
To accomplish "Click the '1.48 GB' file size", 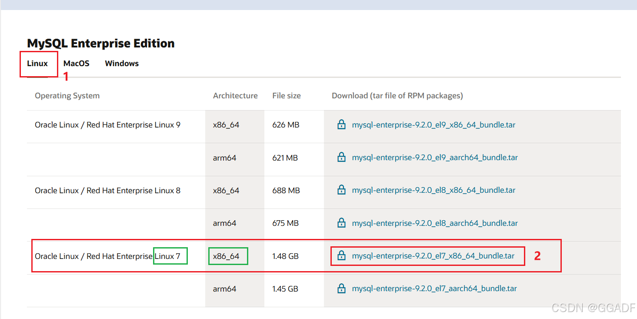I will [x=285, y=256].
